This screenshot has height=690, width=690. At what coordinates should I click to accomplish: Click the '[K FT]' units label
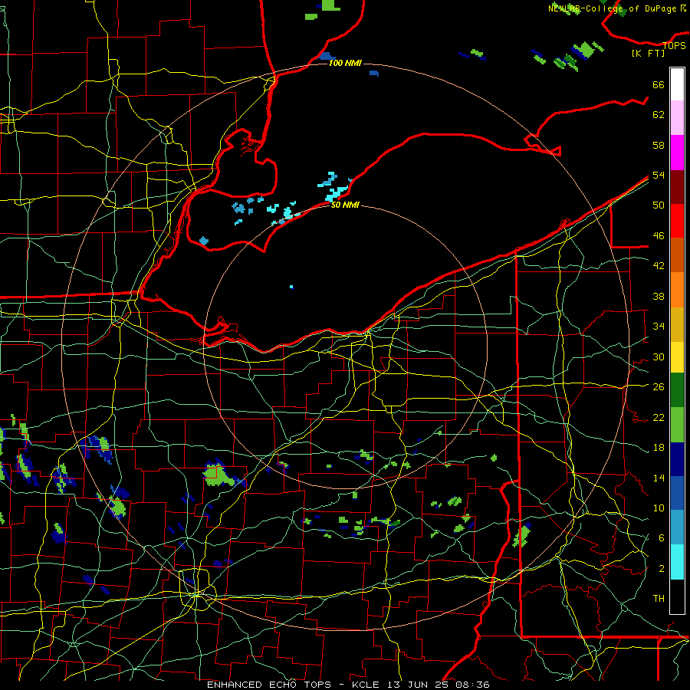648,53
